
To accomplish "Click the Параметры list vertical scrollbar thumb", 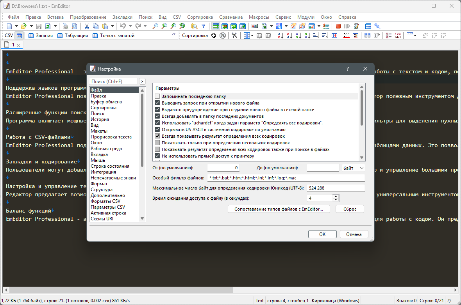I will (362, 108).
